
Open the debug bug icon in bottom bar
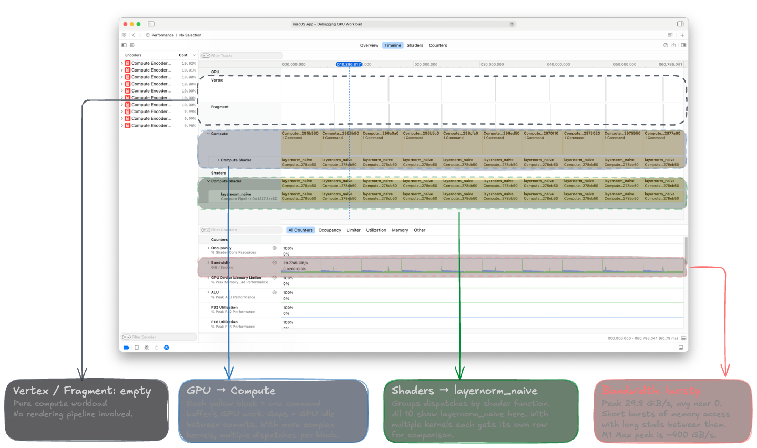147,348
